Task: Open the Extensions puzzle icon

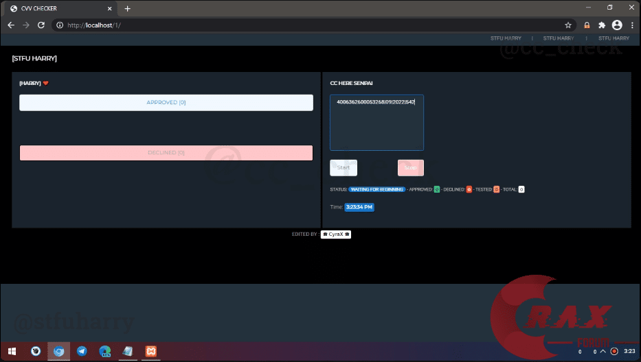Action: tap(602, 25)
